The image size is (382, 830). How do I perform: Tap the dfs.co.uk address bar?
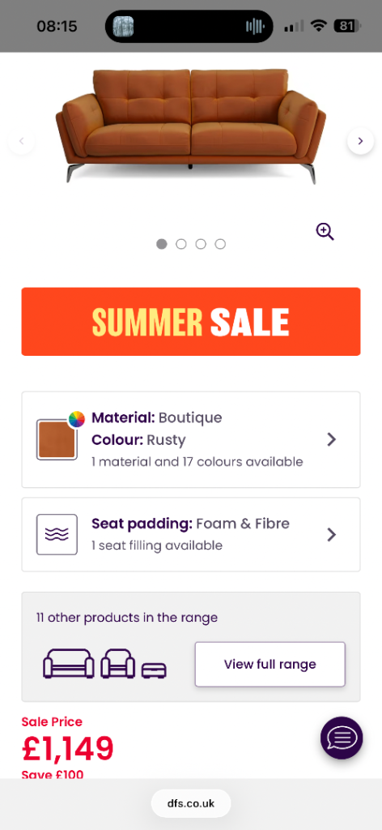(x=191, y=803)
